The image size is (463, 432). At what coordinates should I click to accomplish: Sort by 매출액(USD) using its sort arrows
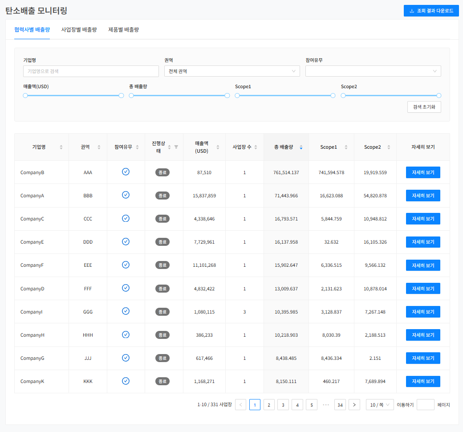click(x=218, y=147)
